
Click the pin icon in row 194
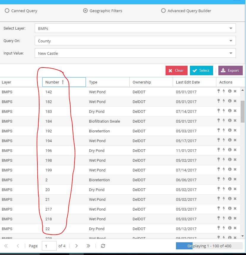click(x=219, y=140)
